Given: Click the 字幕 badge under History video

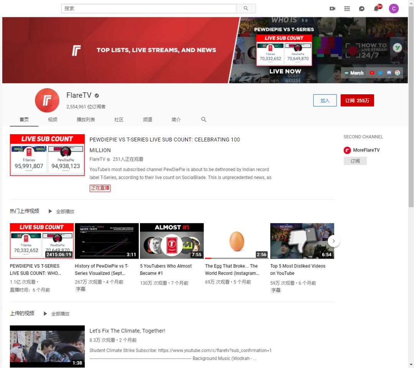Looking at the screenshot, I should [80, 289].
